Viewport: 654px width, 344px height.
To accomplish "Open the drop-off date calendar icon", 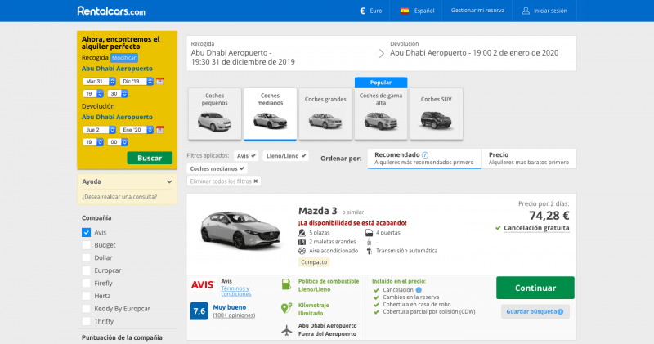I will tap(159, 130).
